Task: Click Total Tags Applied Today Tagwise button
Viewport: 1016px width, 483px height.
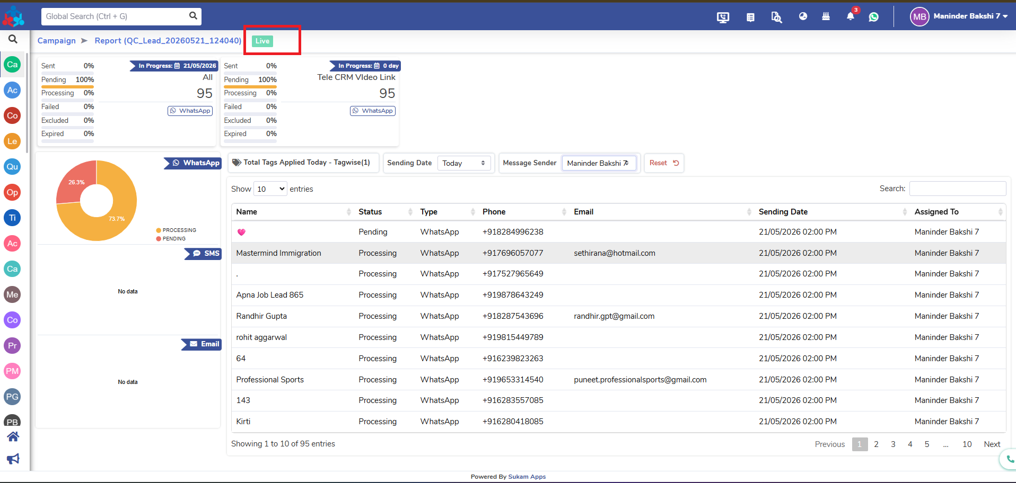Action: [303, 163]
